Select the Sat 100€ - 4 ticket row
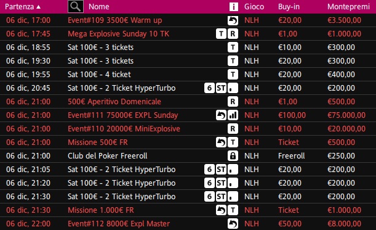Image resolution: width=376 pixels, height=230 pixels. click(188, 75)
